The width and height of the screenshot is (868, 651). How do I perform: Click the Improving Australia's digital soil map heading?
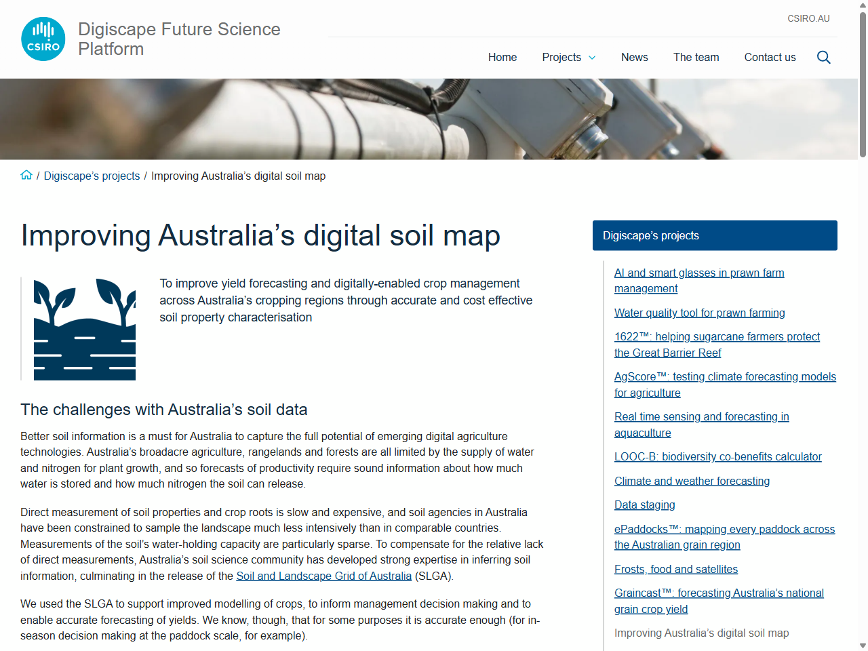[260, 235]
